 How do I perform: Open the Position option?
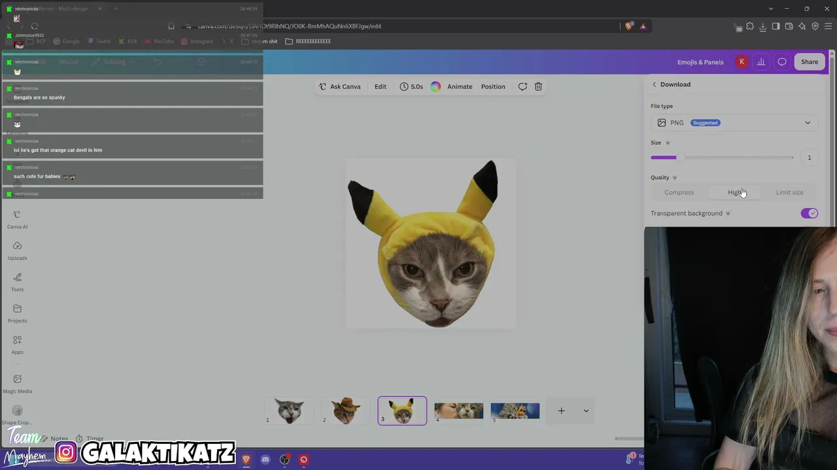pos(493,86)
